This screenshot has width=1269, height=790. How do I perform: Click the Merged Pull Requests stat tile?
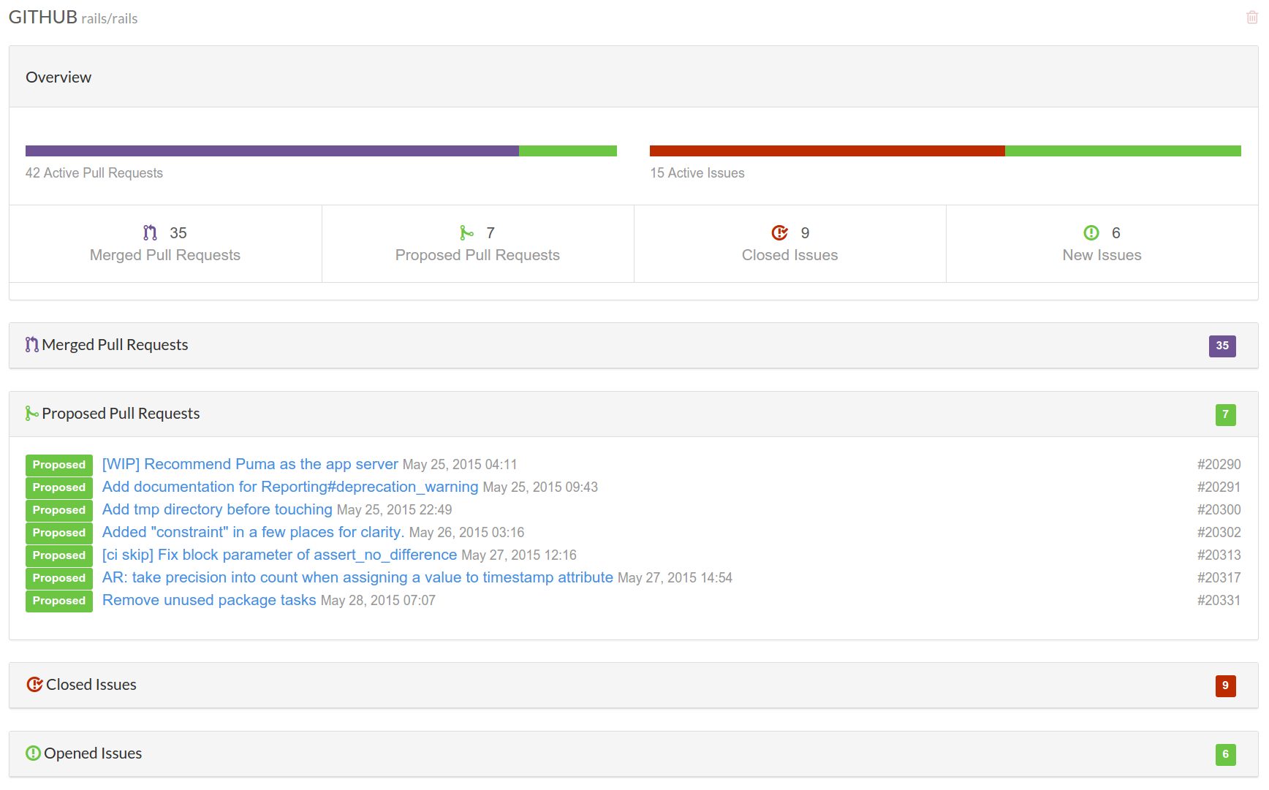coord(165,243)
